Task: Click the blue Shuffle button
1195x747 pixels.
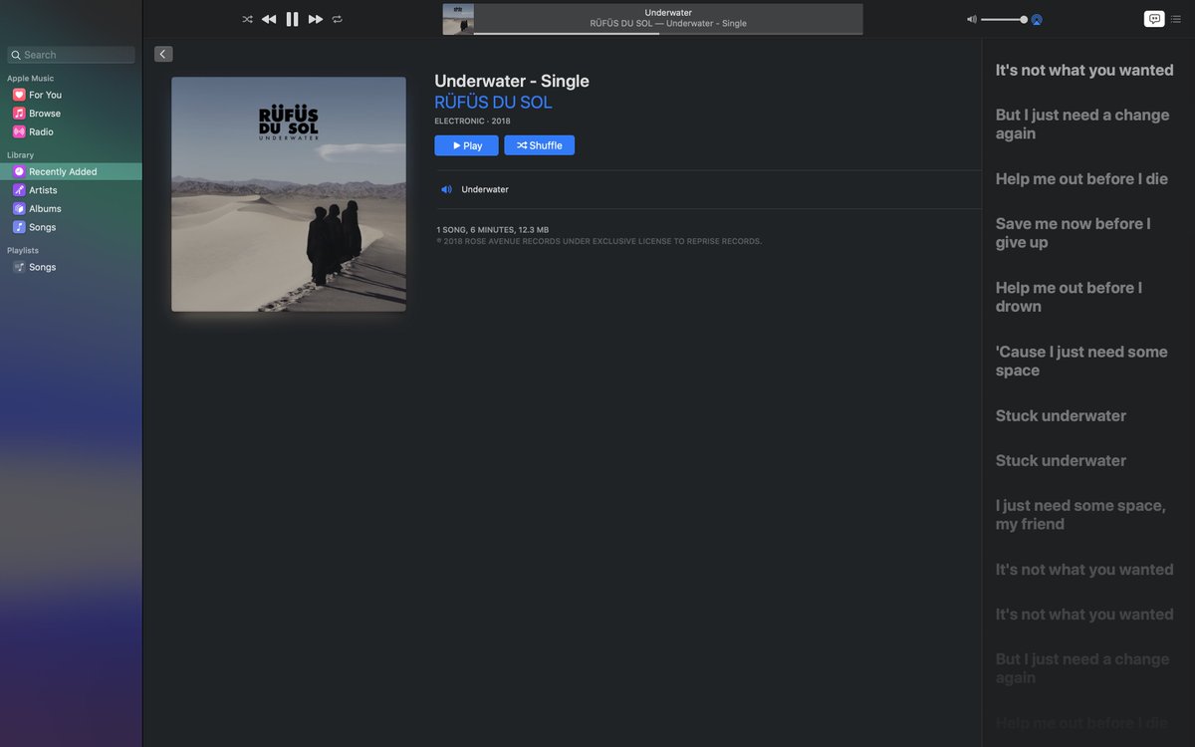Action: (539, 145)
